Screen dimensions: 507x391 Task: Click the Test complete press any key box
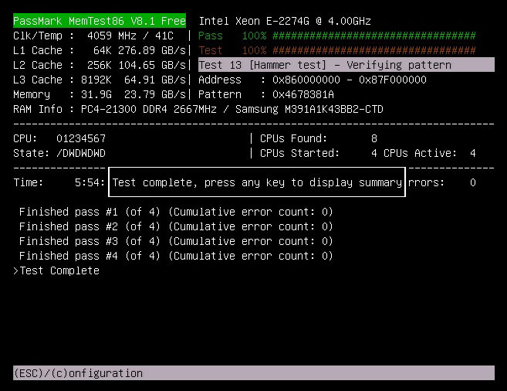pos(257,182)
